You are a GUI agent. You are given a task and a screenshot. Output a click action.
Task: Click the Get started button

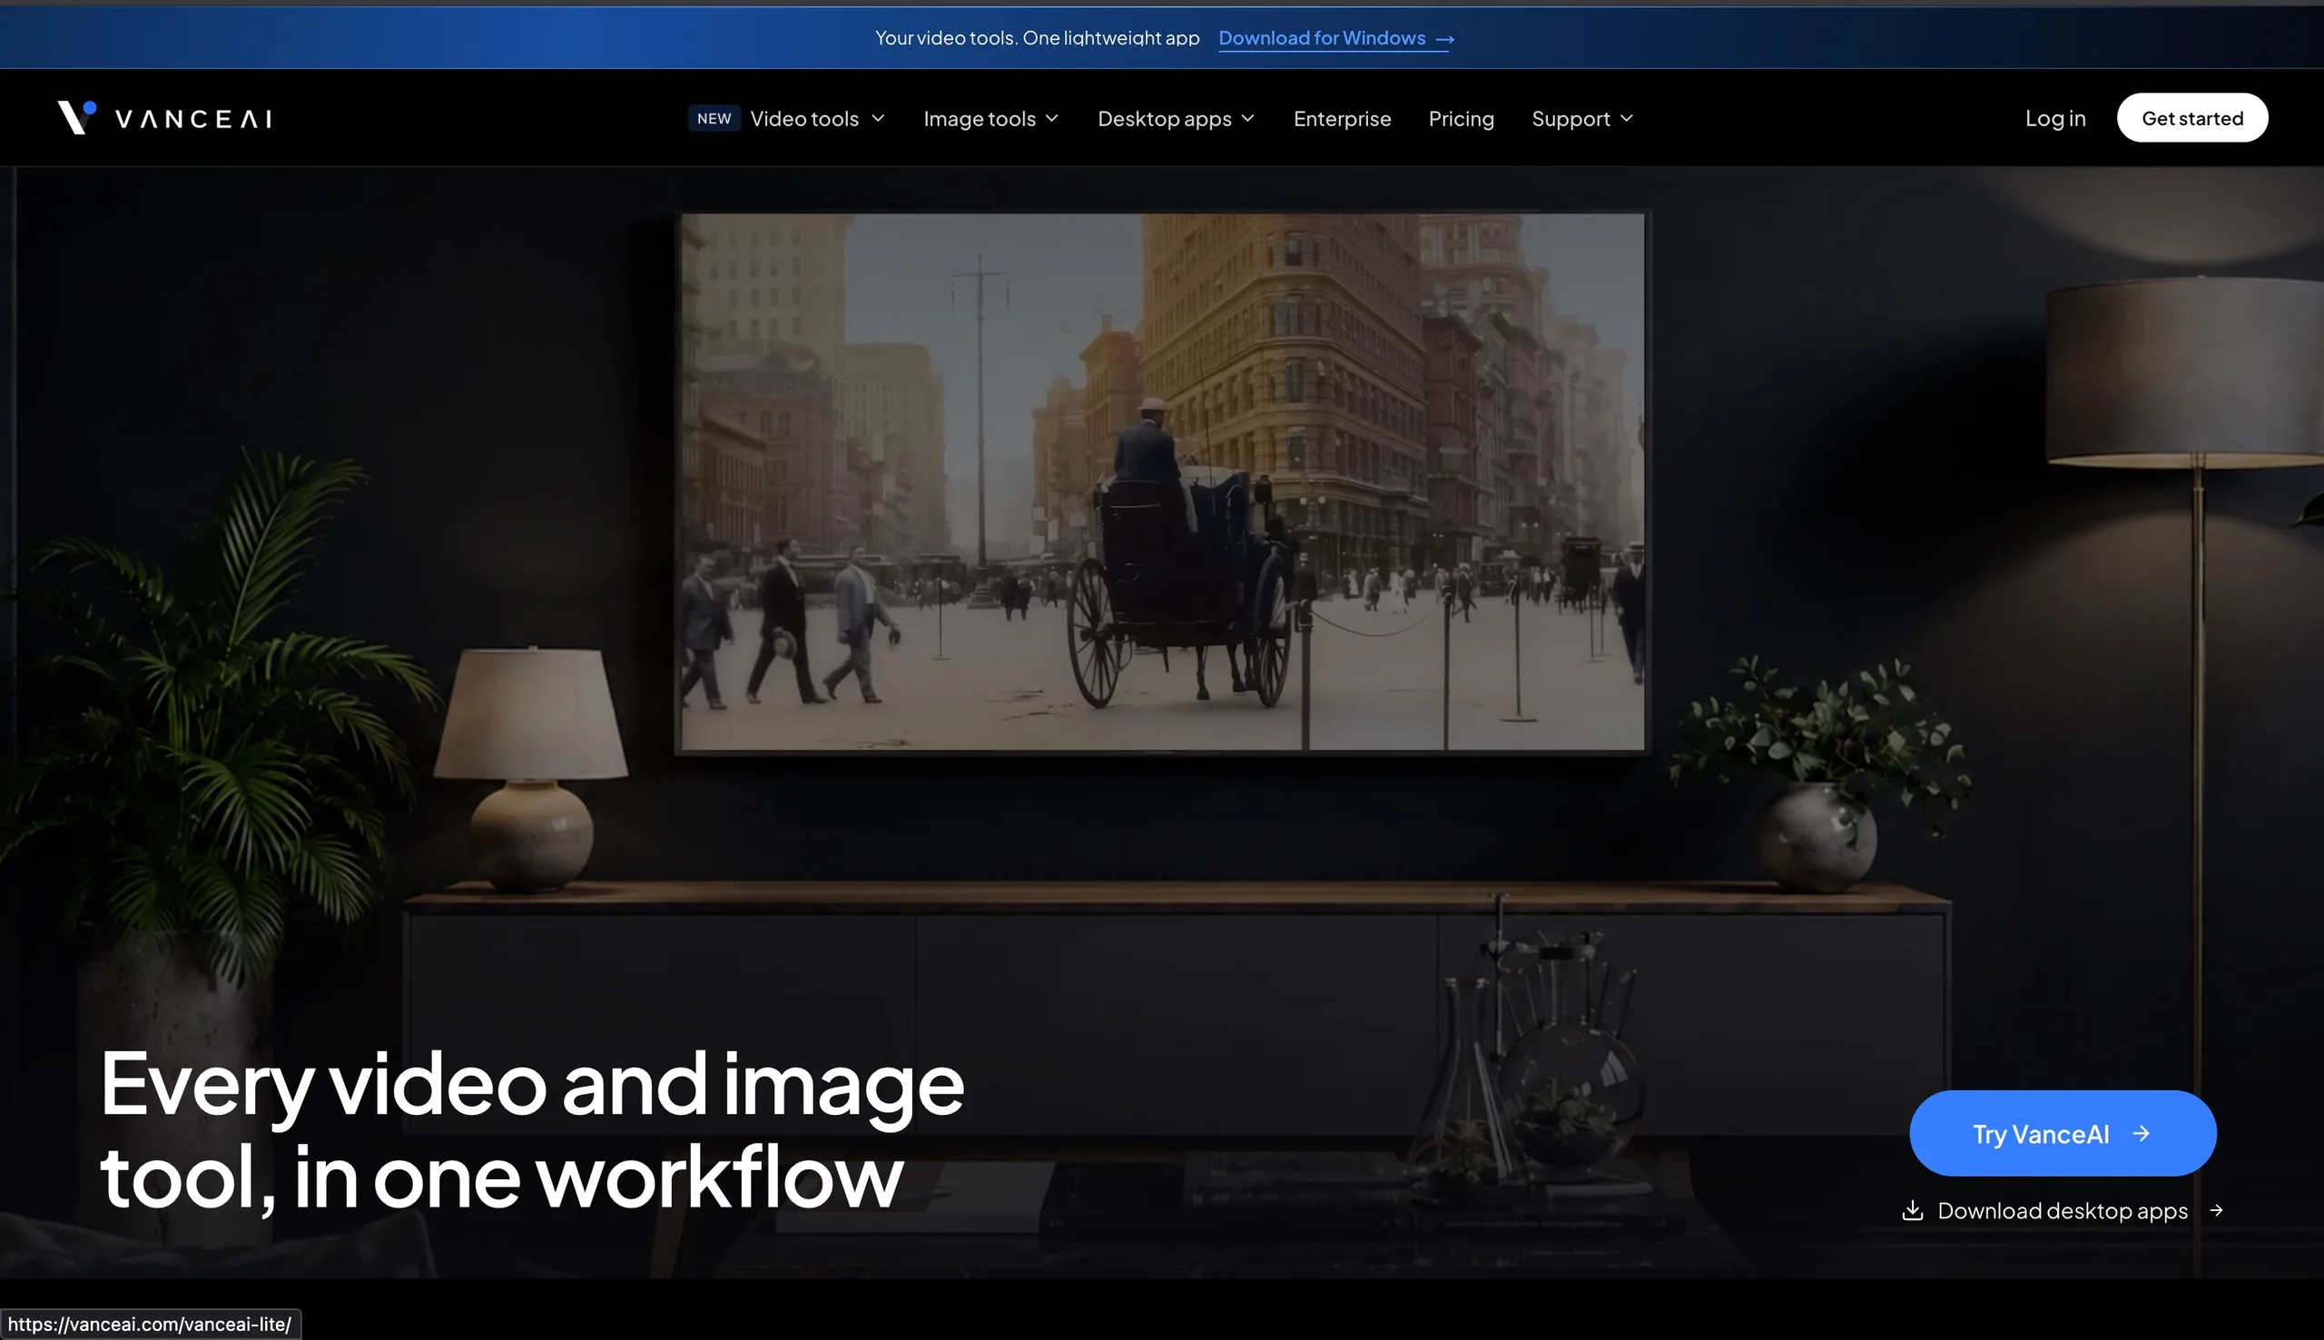coord(2191,118)
